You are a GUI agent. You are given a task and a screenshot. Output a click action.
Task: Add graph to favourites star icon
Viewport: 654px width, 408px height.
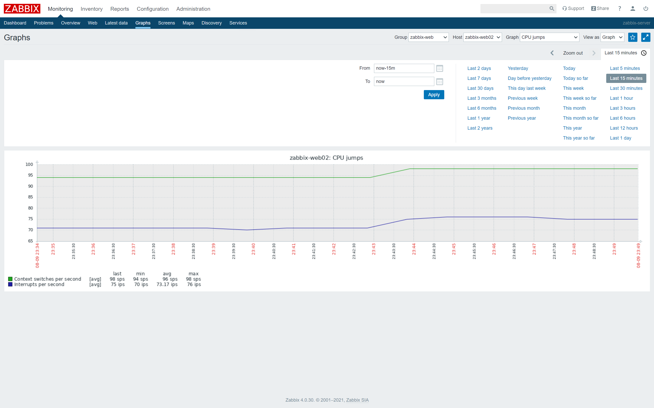coord(633,37)
